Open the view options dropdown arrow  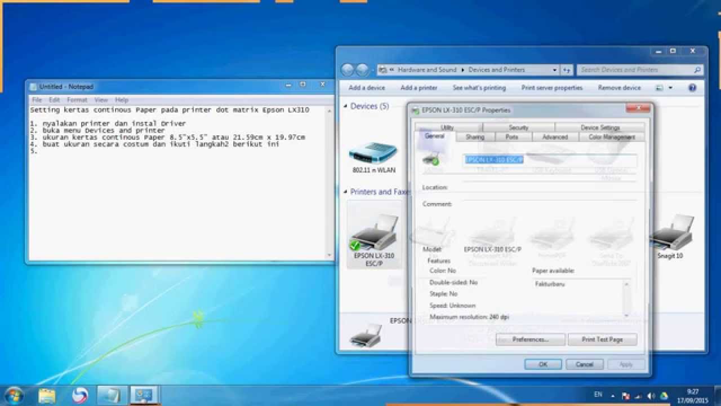[x=670, y=88]
